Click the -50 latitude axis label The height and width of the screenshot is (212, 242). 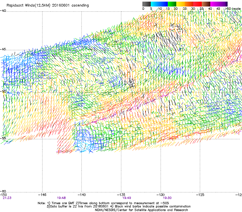coord(3,91)
